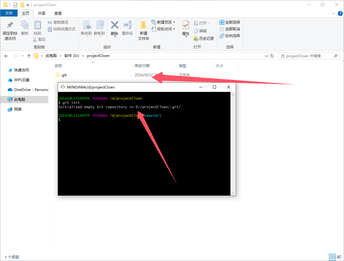The image size is (344, 261).
Task: Open the quick access toolbar customize dropdown
Action: (x=28, y=5)
